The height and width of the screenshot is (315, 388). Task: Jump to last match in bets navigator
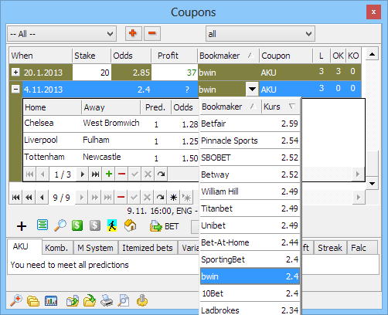click(95, 174)
